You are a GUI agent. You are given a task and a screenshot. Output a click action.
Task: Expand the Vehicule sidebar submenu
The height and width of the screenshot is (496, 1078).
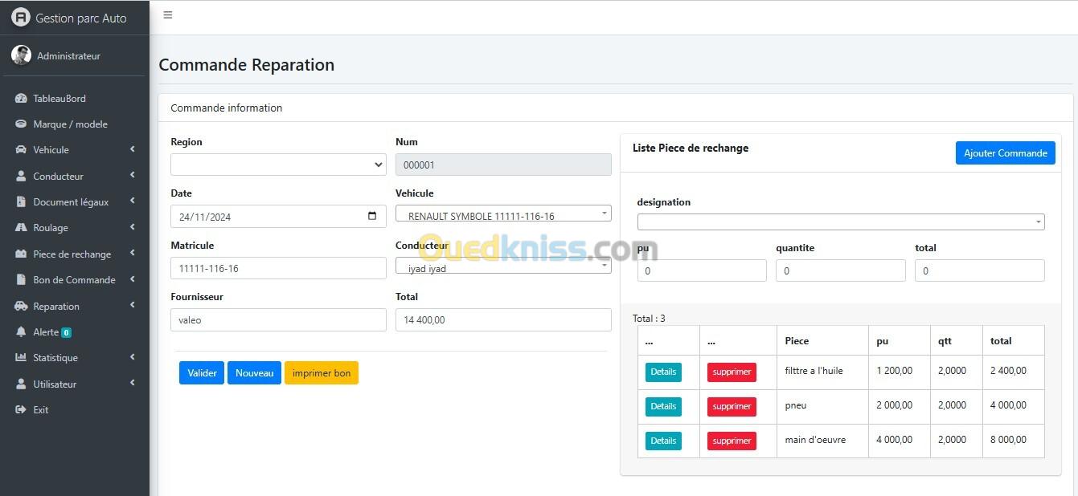click(x=132, y=149)
